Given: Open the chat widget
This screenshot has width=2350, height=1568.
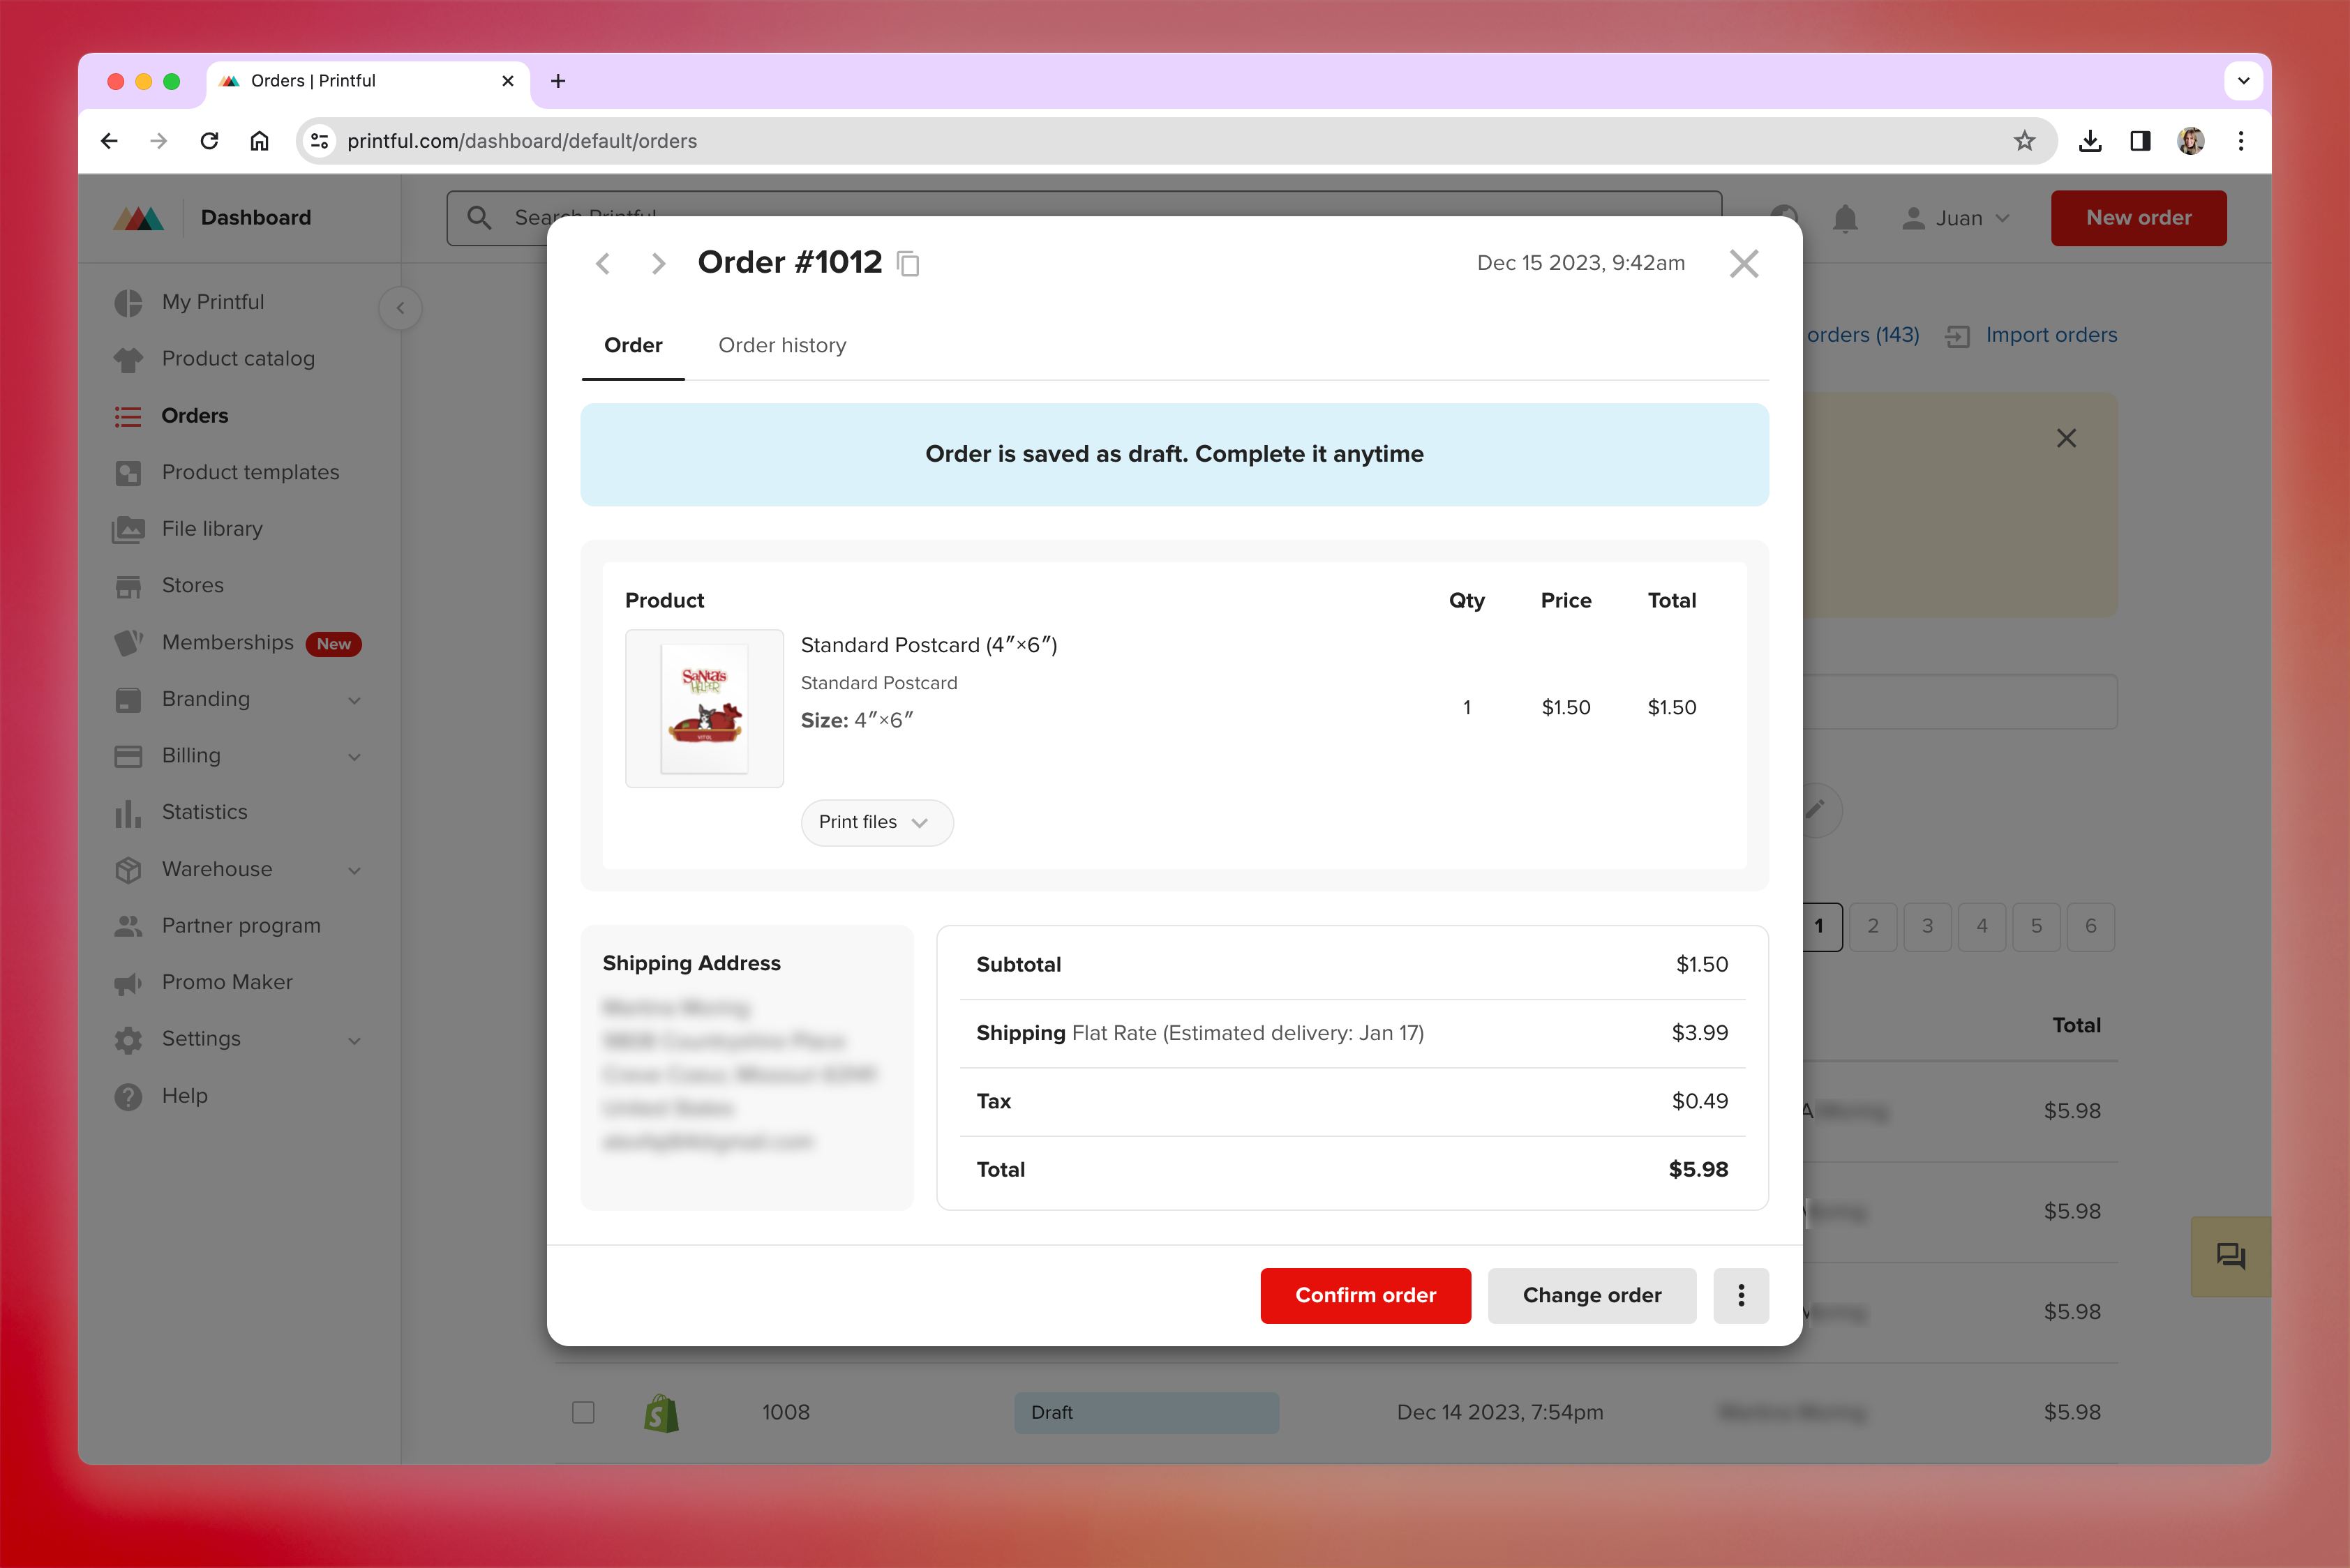Looking at the screenshot, I should (2230, 1256).
